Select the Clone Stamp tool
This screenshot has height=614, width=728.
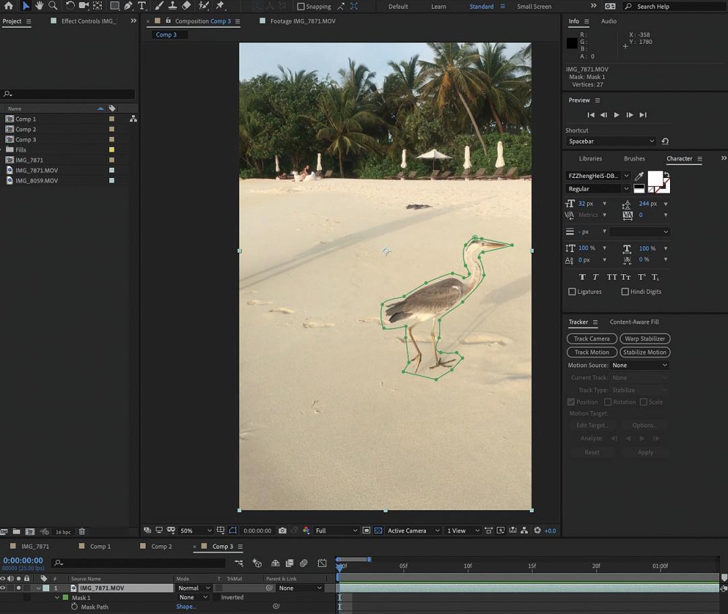[173, 6]
